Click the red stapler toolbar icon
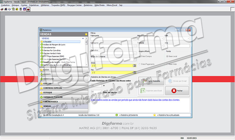This screenshot has height=140, width=235. (2, 9)
